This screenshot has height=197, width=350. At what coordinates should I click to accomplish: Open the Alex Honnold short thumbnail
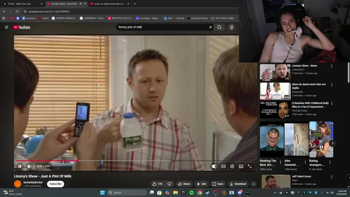(296, 140)
